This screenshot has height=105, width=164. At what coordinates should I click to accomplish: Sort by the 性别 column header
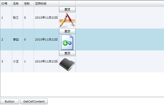(x=28, y=4)
